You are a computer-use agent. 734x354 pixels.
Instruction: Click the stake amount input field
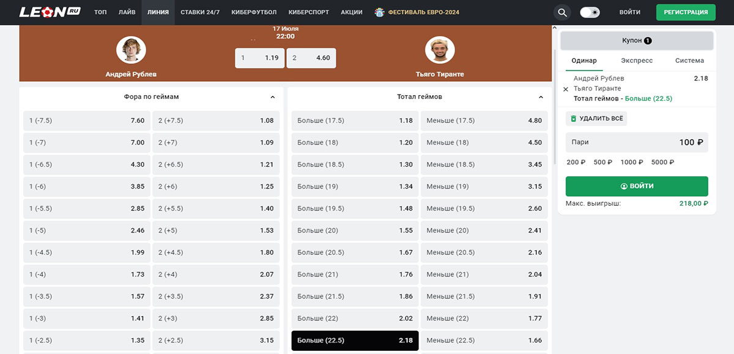click(x=637, y=142)
